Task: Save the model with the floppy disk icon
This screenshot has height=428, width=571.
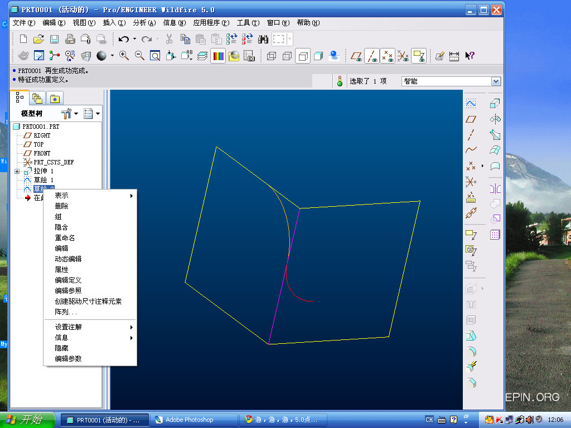Action: pos(54,38)
